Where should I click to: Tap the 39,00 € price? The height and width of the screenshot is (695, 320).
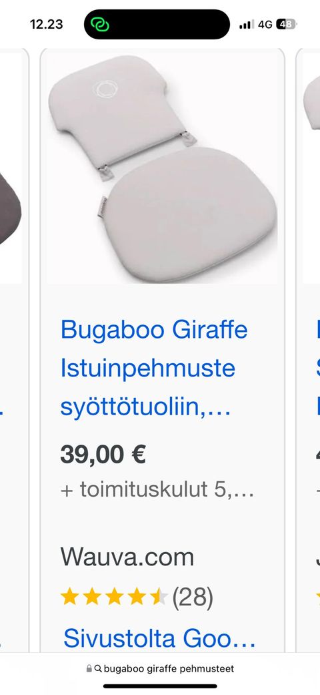pyautogui.click(x=103, y=455)
